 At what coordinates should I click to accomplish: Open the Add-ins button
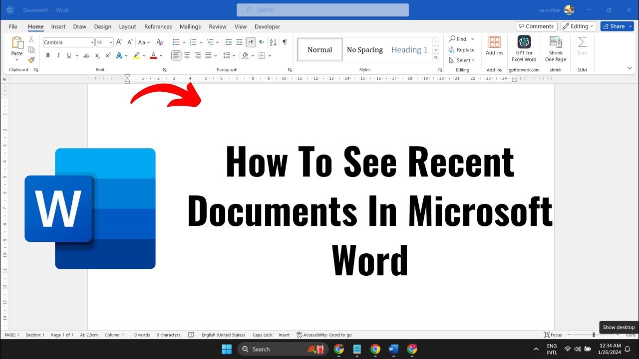click(494, 46)
